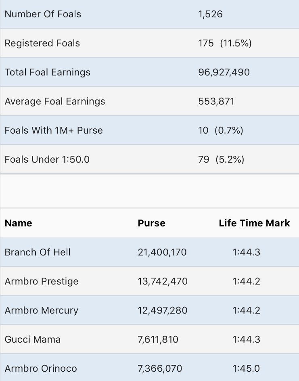The height and width of the screenshot is (381, 299).
Task: Select Armbro Mercury's 1:44.2 mark
Action: pos(246,310)
